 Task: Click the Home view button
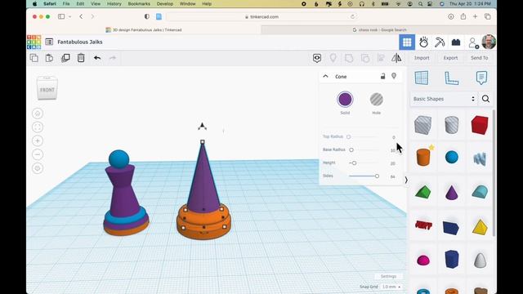[38, 114]
